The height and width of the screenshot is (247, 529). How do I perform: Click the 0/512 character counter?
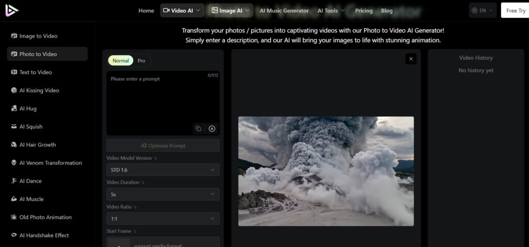click(213, 75)
